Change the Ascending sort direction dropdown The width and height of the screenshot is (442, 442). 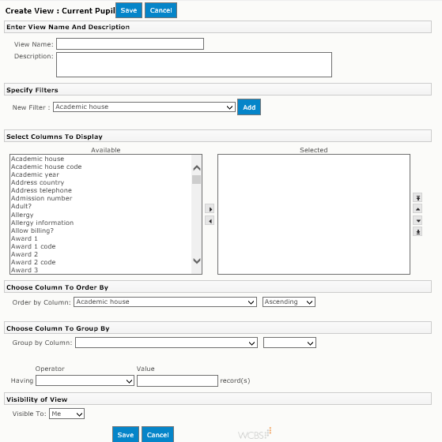pos(289,302)
